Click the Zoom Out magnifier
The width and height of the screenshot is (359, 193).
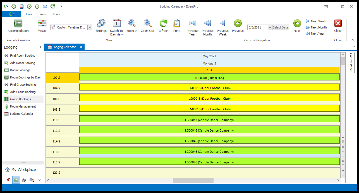(x=147, y=23)
